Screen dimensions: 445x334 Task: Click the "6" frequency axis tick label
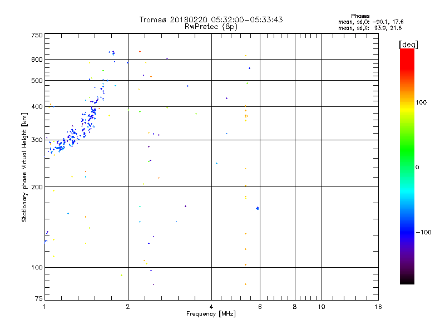pos(260,307)
